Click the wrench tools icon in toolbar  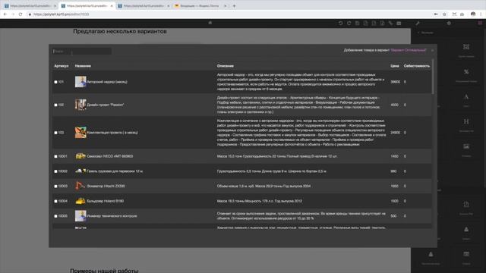pos(418,24)
